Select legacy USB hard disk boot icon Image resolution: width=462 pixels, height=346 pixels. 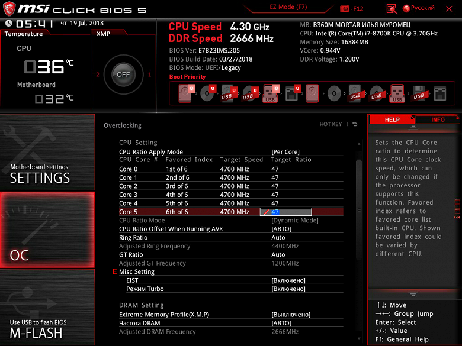[355, 93]
